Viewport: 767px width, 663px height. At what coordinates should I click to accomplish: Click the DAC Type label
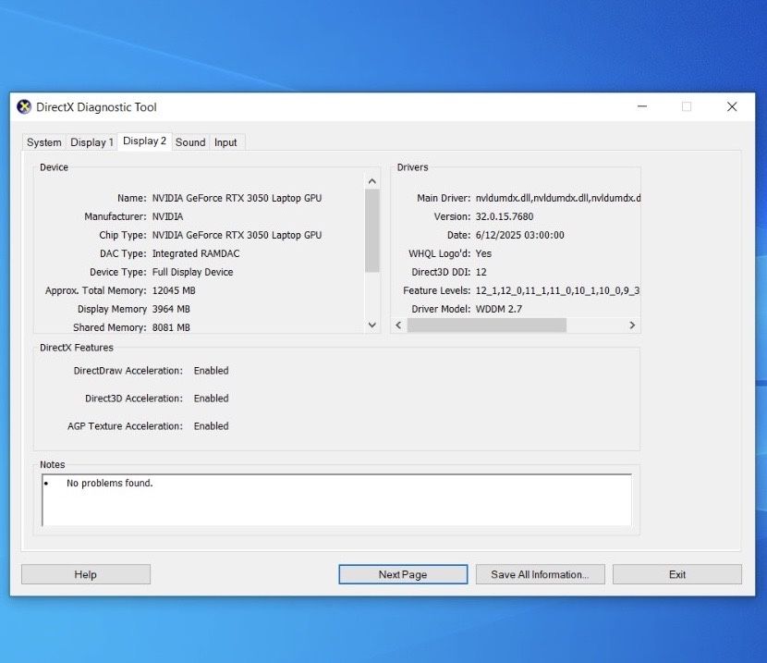[x=123, y=253]
